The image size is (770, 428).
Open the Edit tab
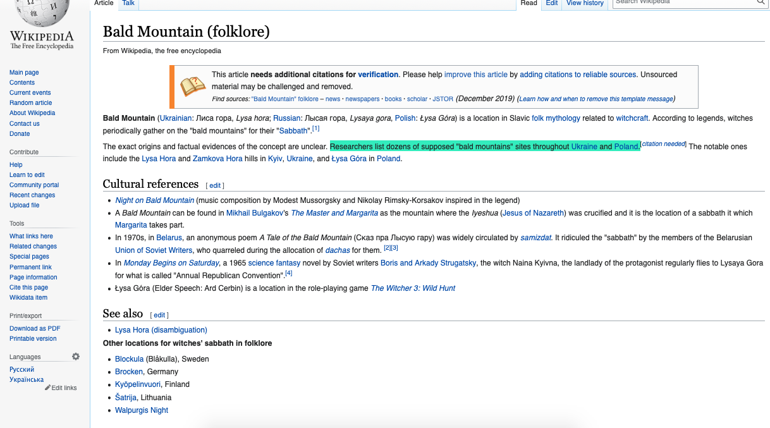tap(552, 3)
